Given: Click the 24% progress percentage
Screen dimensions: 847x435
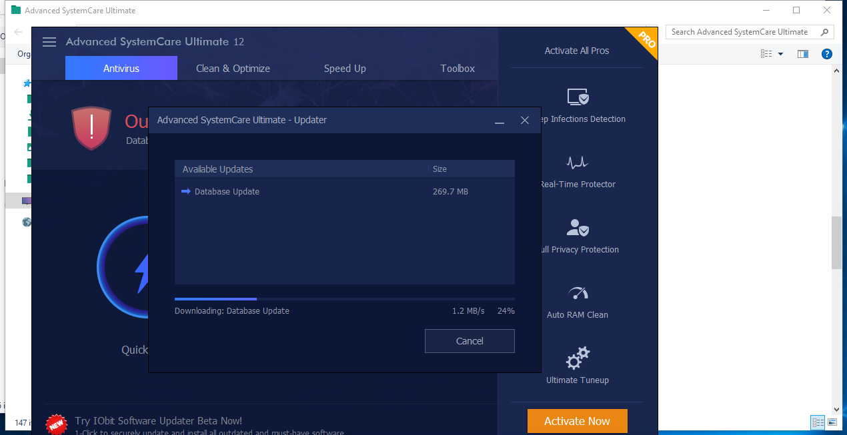Looking at the screenshot, I should (506, 311).
